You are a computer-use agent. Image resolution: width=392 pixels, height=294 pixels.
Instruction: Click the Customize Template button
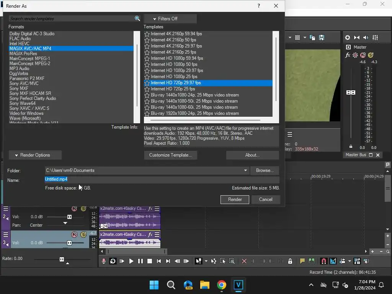coord(170,155)
